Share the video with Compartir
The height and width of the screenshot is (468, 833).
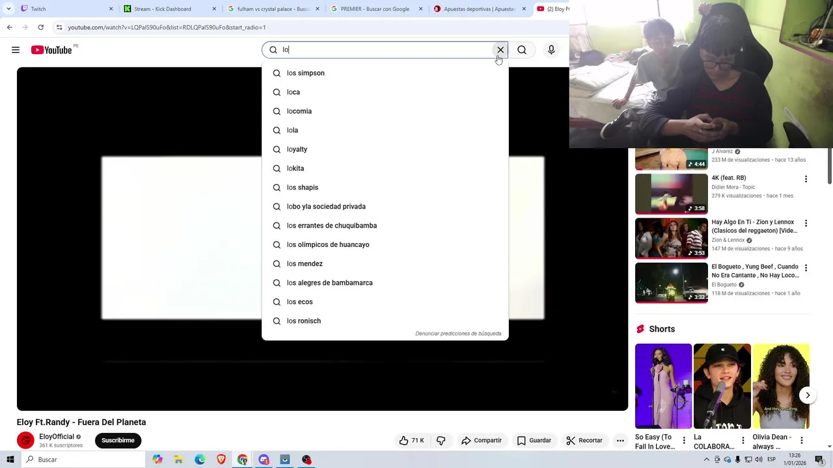click(x=482, y=440)
